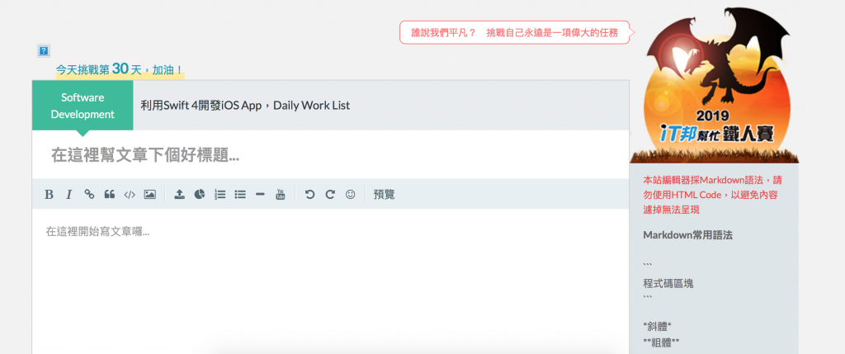Click the 2019 iT邦幫忙鐵人賽 dragon banner
The width and height of the screenshot is (845, 354).
pyautogui.click(x=714, y=85)
